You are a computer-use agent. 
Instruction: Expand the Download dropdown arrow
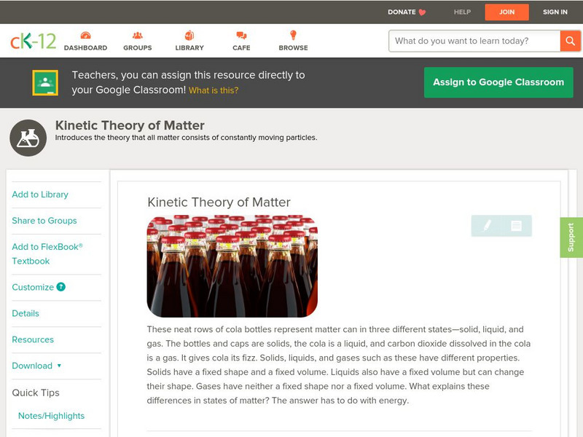59,366
